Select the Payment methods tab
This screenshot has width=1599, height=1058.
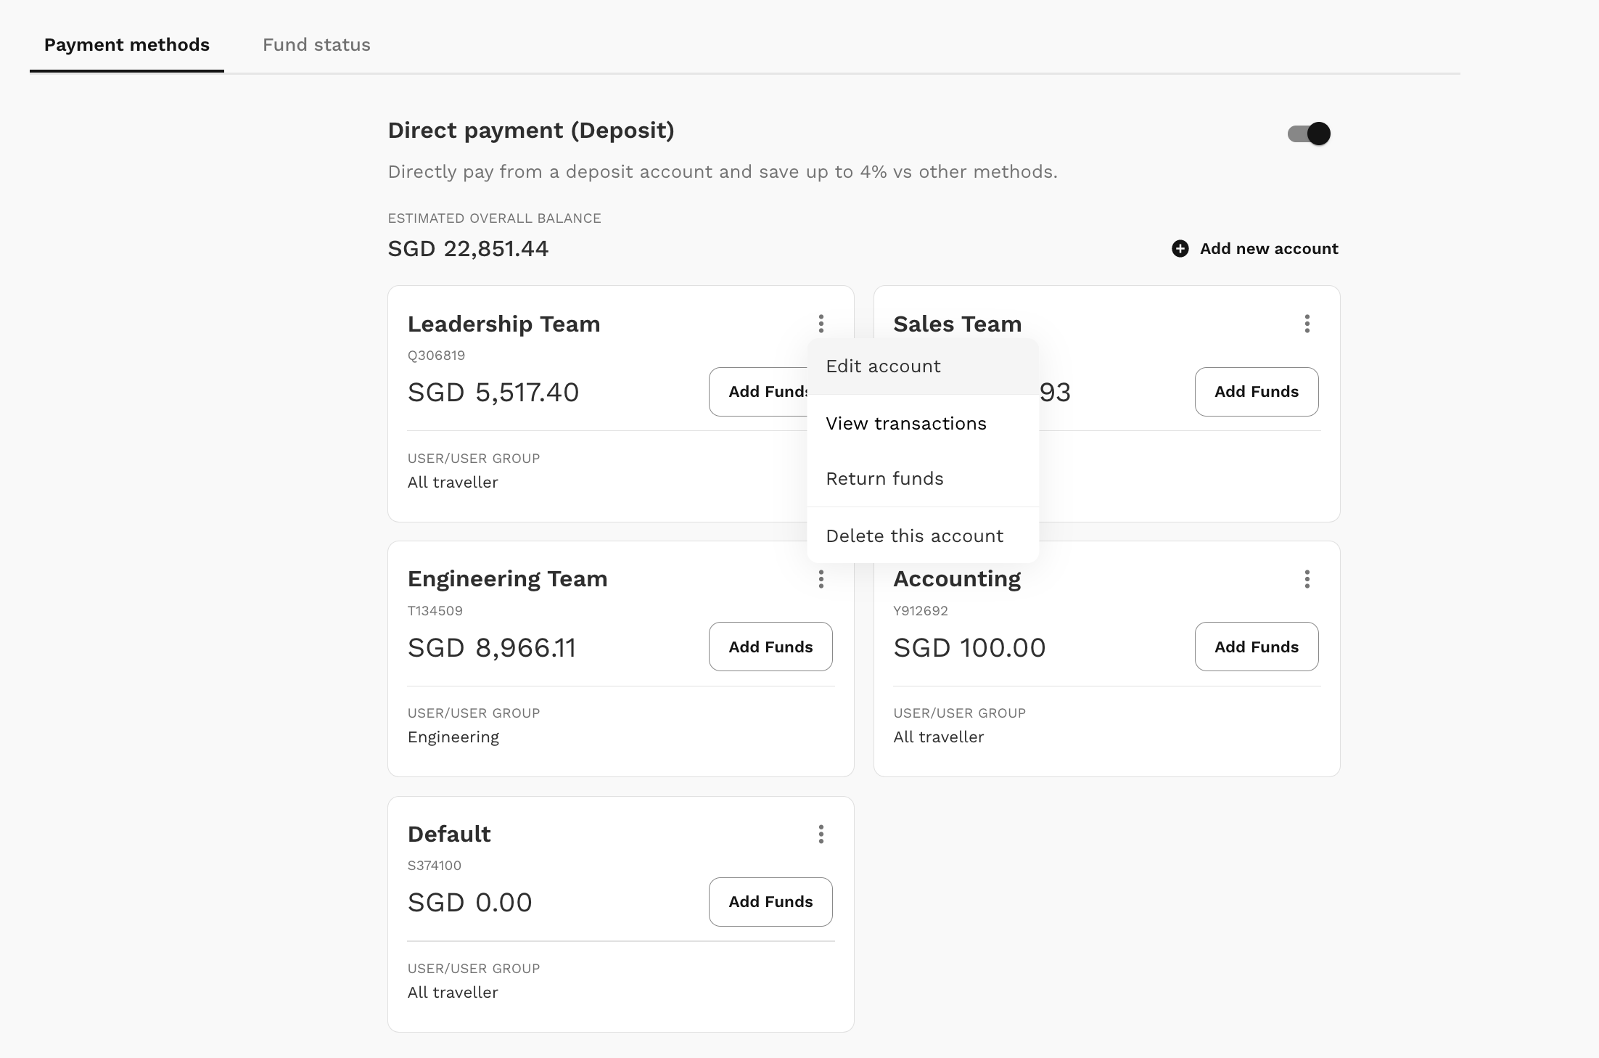(126, 45)
